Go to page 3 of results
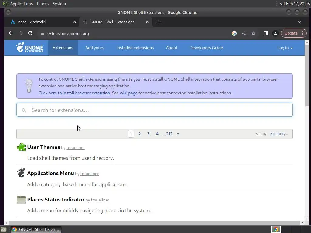This screenshot has width=311, height=233. [x=148, y=134]
